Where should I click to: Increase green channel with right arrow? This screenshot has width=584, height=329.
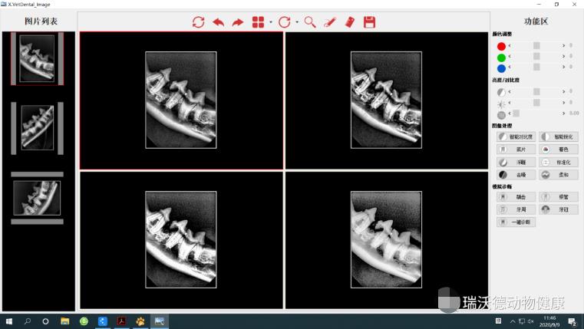point(563,56)
